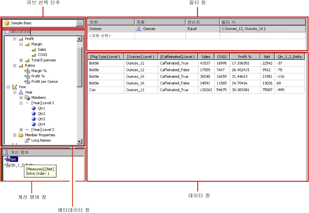Click the <차원 선택> select dimension cell
This screenshot has width=309, height=213.
(111, 35)
